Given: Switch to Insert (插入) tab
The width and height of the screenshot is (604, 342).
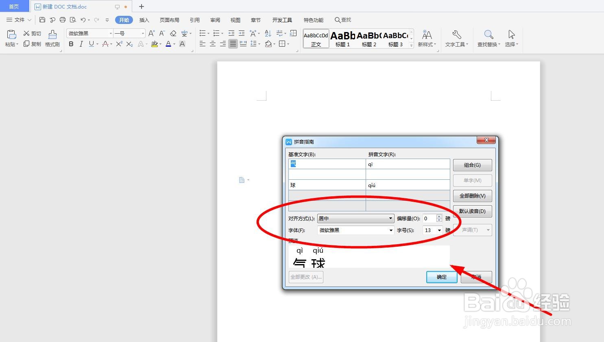Looking at the screenshot, I should tap(144, 20).
